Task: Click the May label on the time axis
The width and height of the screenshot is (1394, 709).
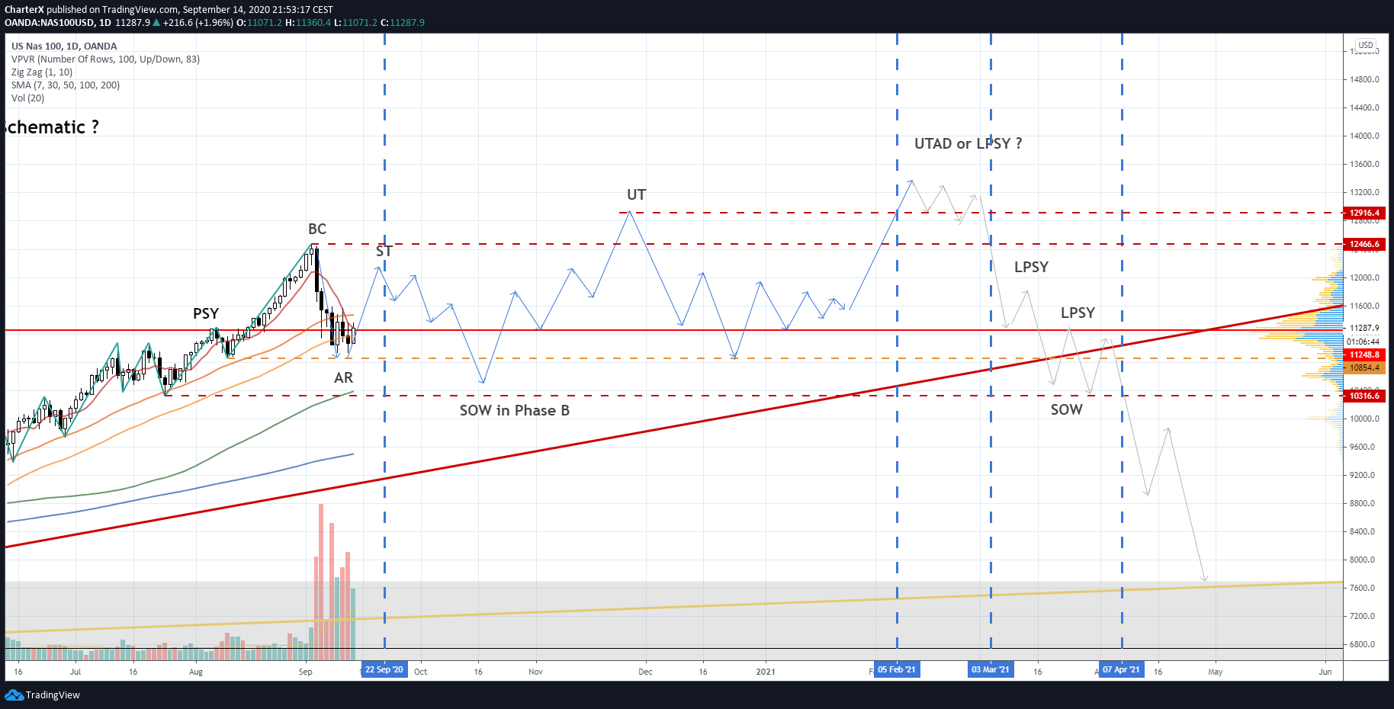Action: [x=1216, y=672]
